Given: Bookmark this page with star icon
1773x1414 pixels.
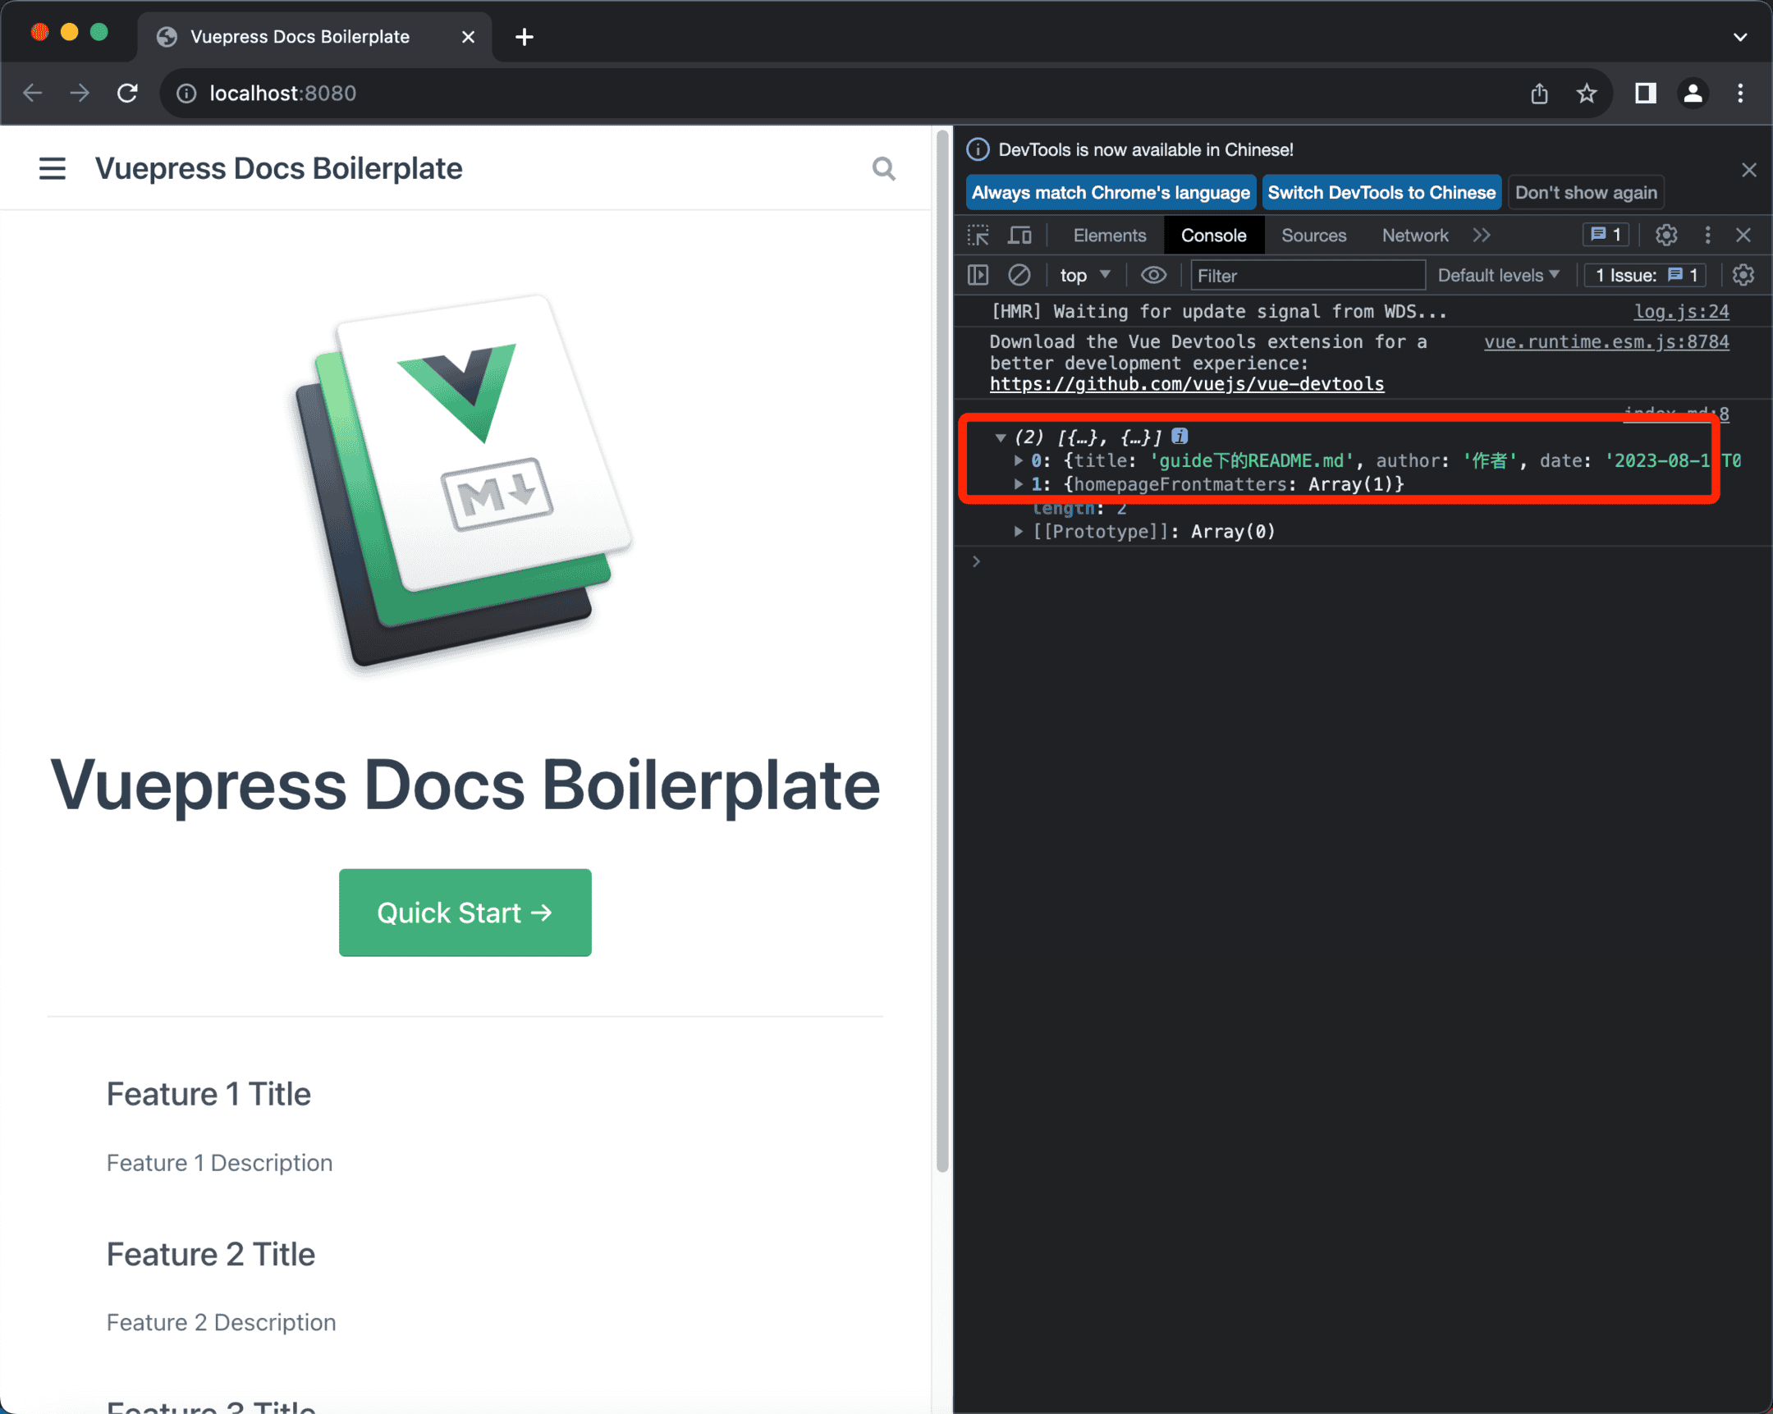Looking at the screenshot, I should pyautogui.click(x=1587, y=94).
